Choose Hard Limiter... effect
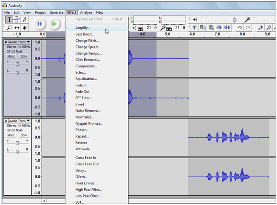 click(x=97, y=183)
